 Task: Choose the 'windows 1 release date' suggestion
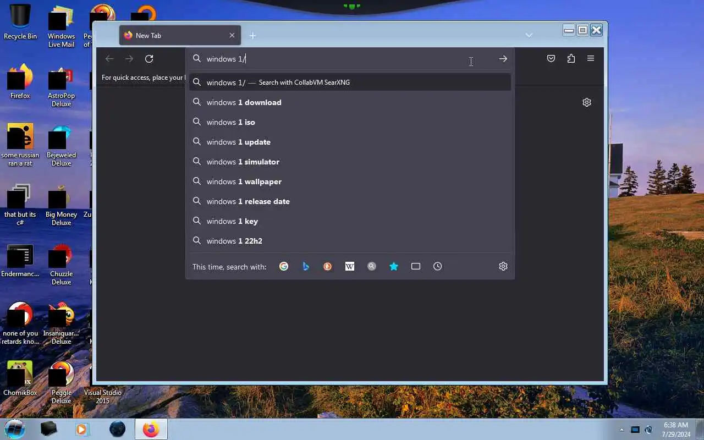point(350,201)
